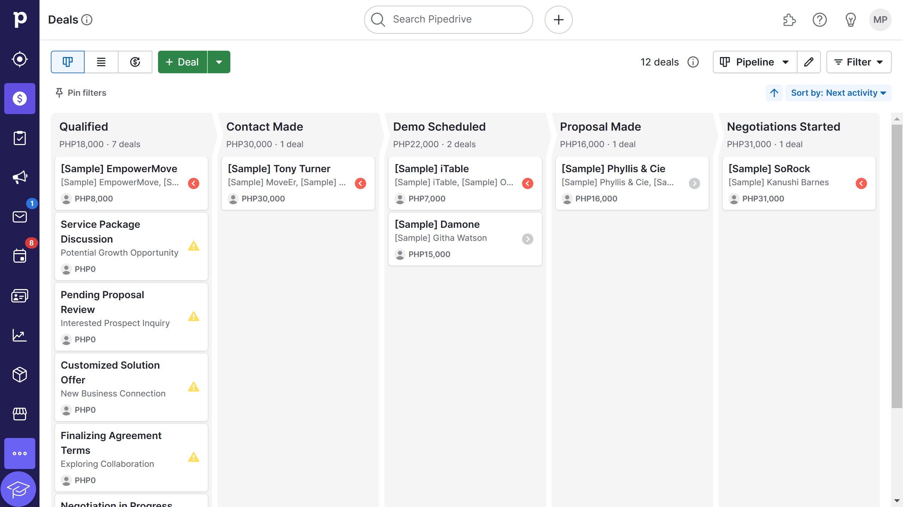Viewport: 903px width, 507px height.
Task: Open the green Deal button's dropdown arrow
Action: 219,62
